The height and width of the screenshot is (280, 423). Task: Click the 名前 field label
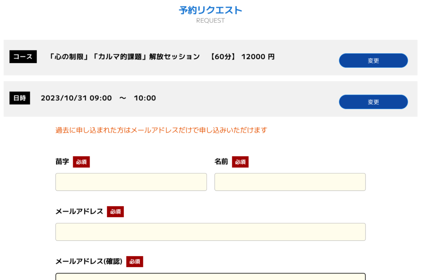(x=221, y=162)
